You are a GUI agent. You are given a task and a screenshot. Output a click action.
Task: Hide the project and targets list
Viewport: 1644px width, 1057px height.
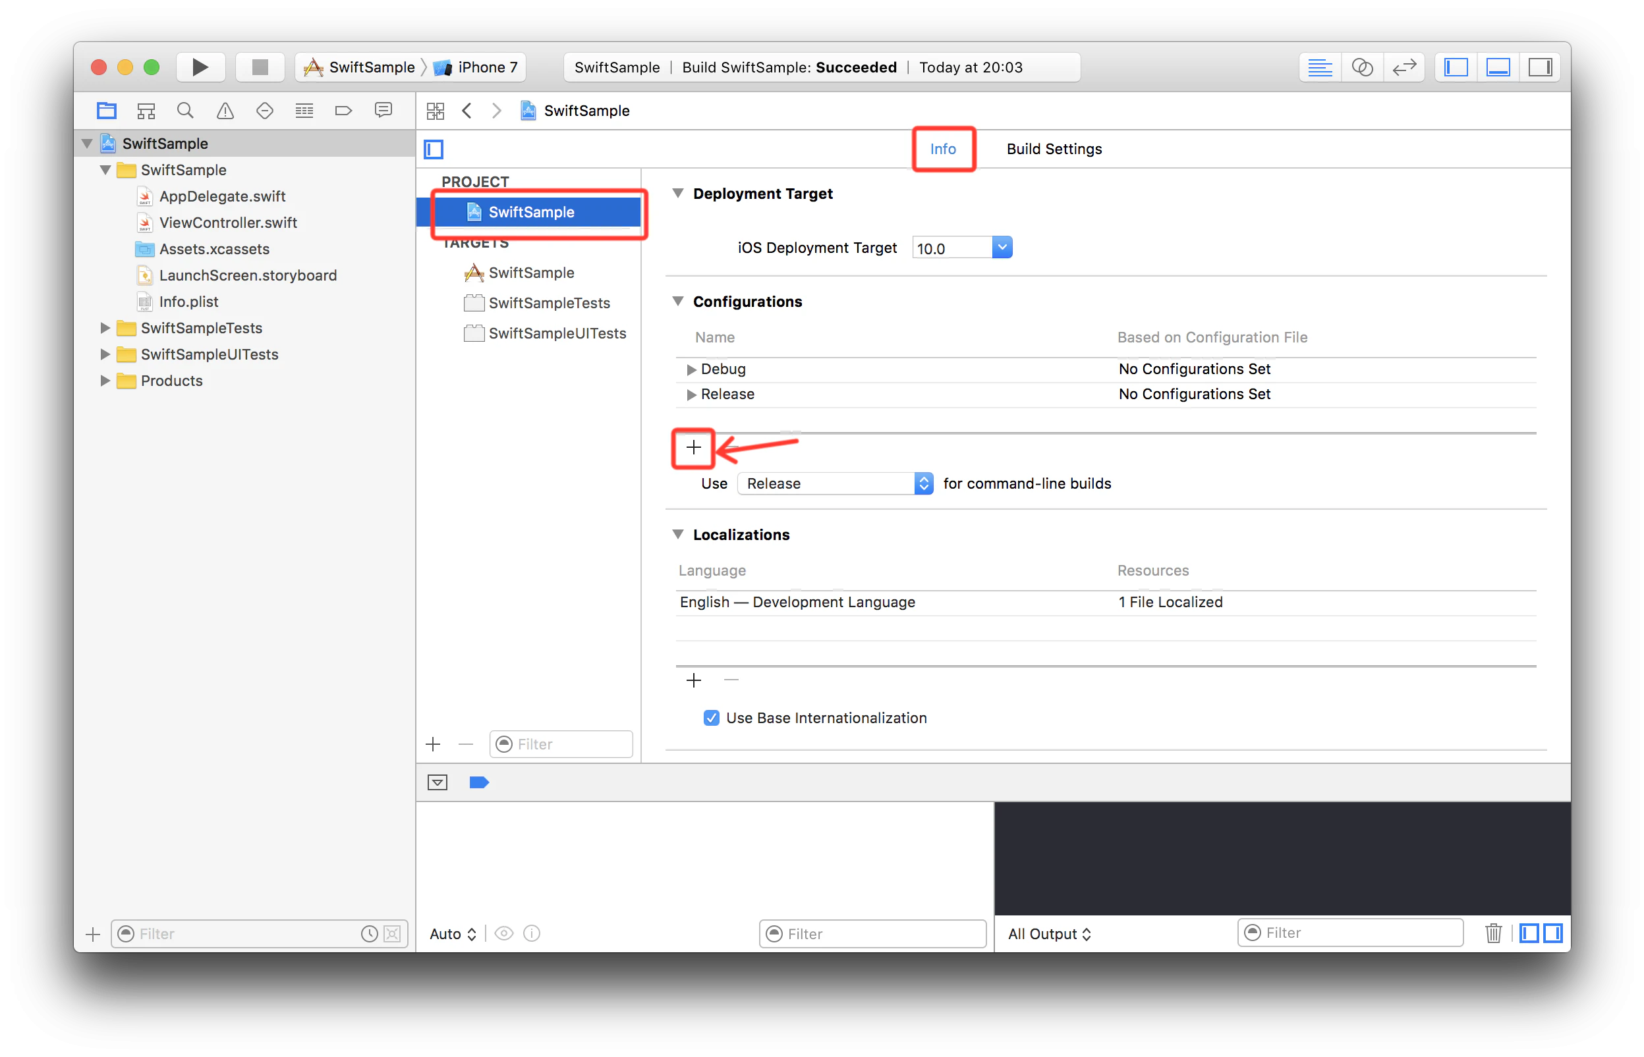[x=434, y=149]
